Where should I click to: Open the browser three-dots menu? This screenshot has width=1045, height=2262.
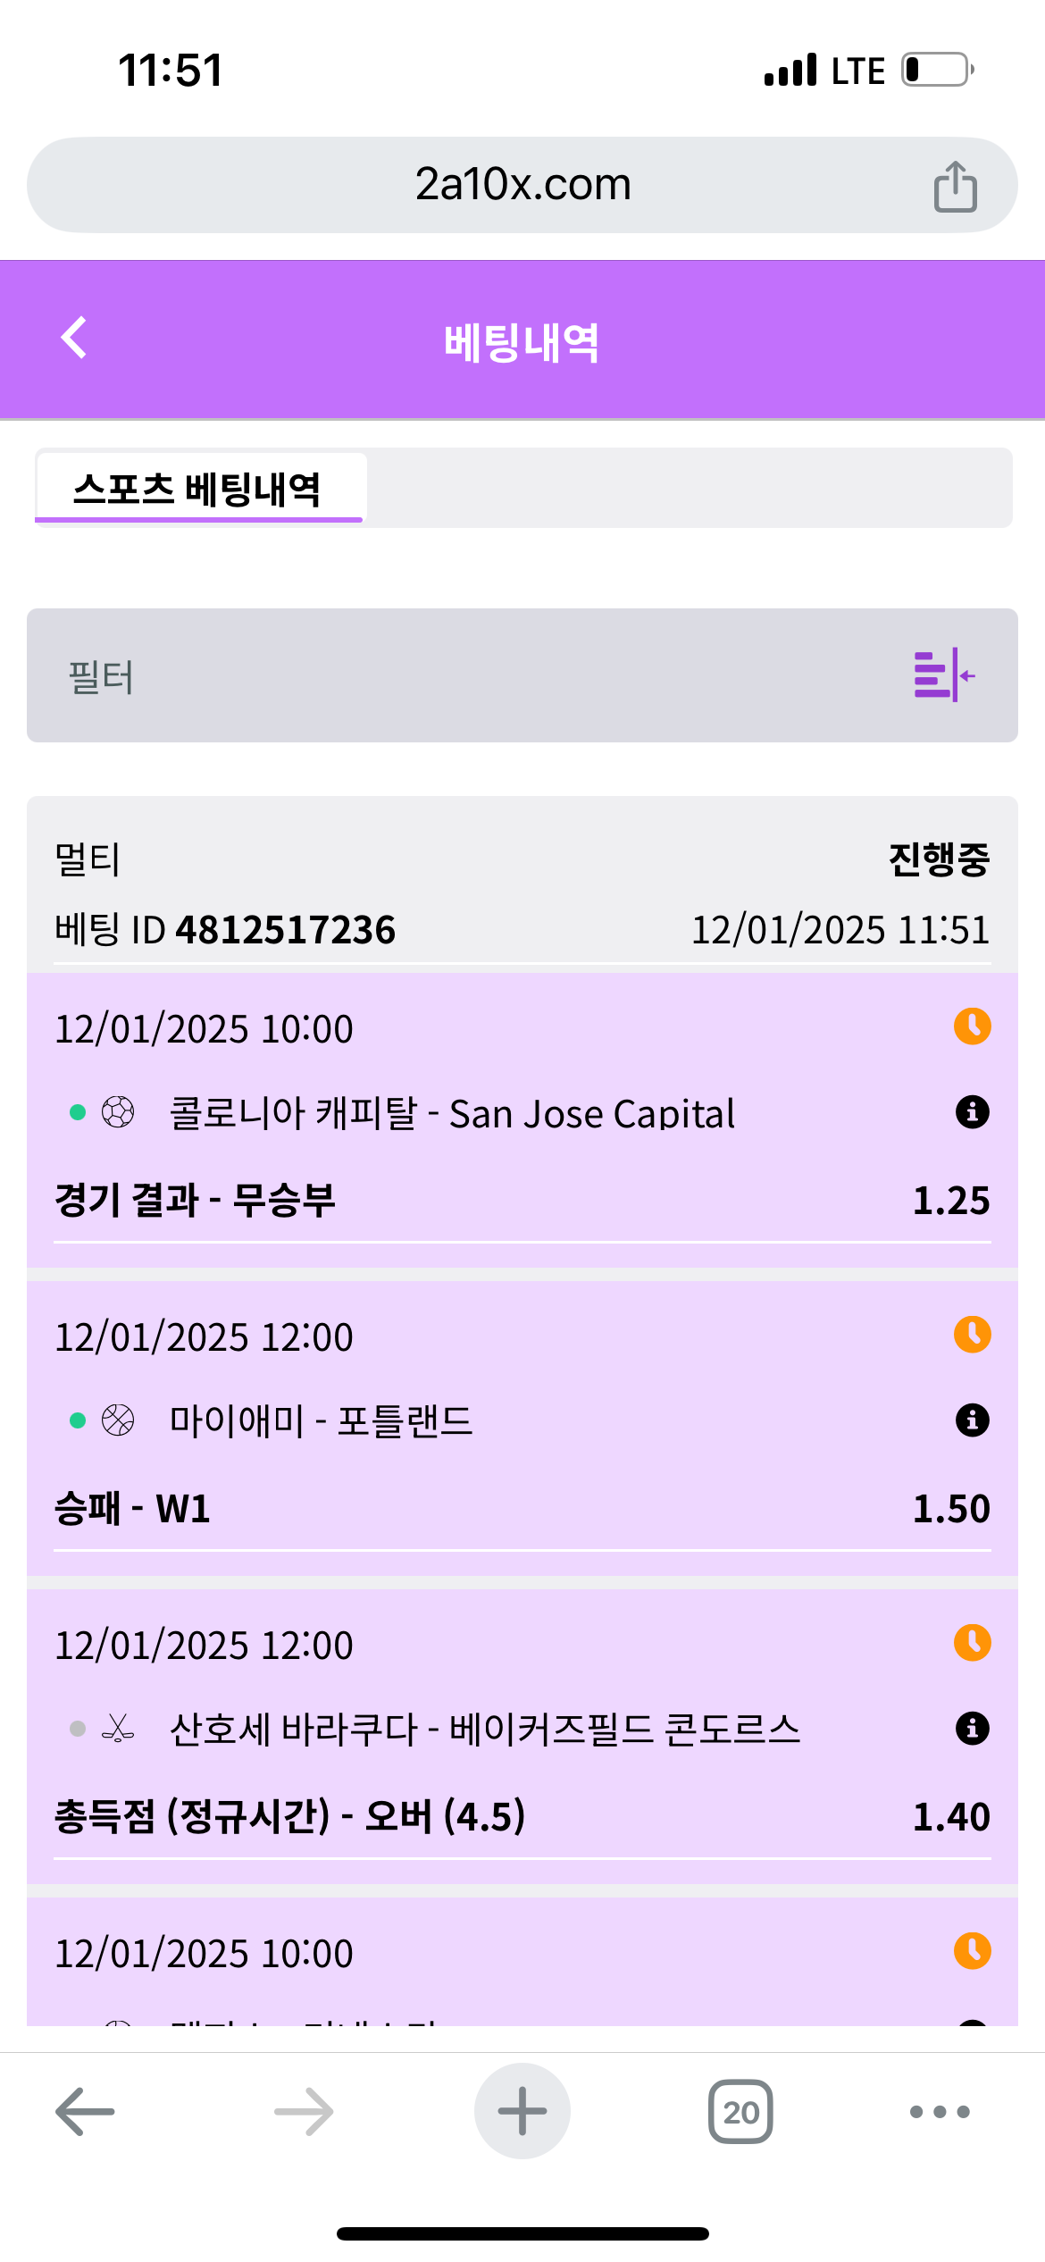pyautogui.click(x=939, y=2112)
